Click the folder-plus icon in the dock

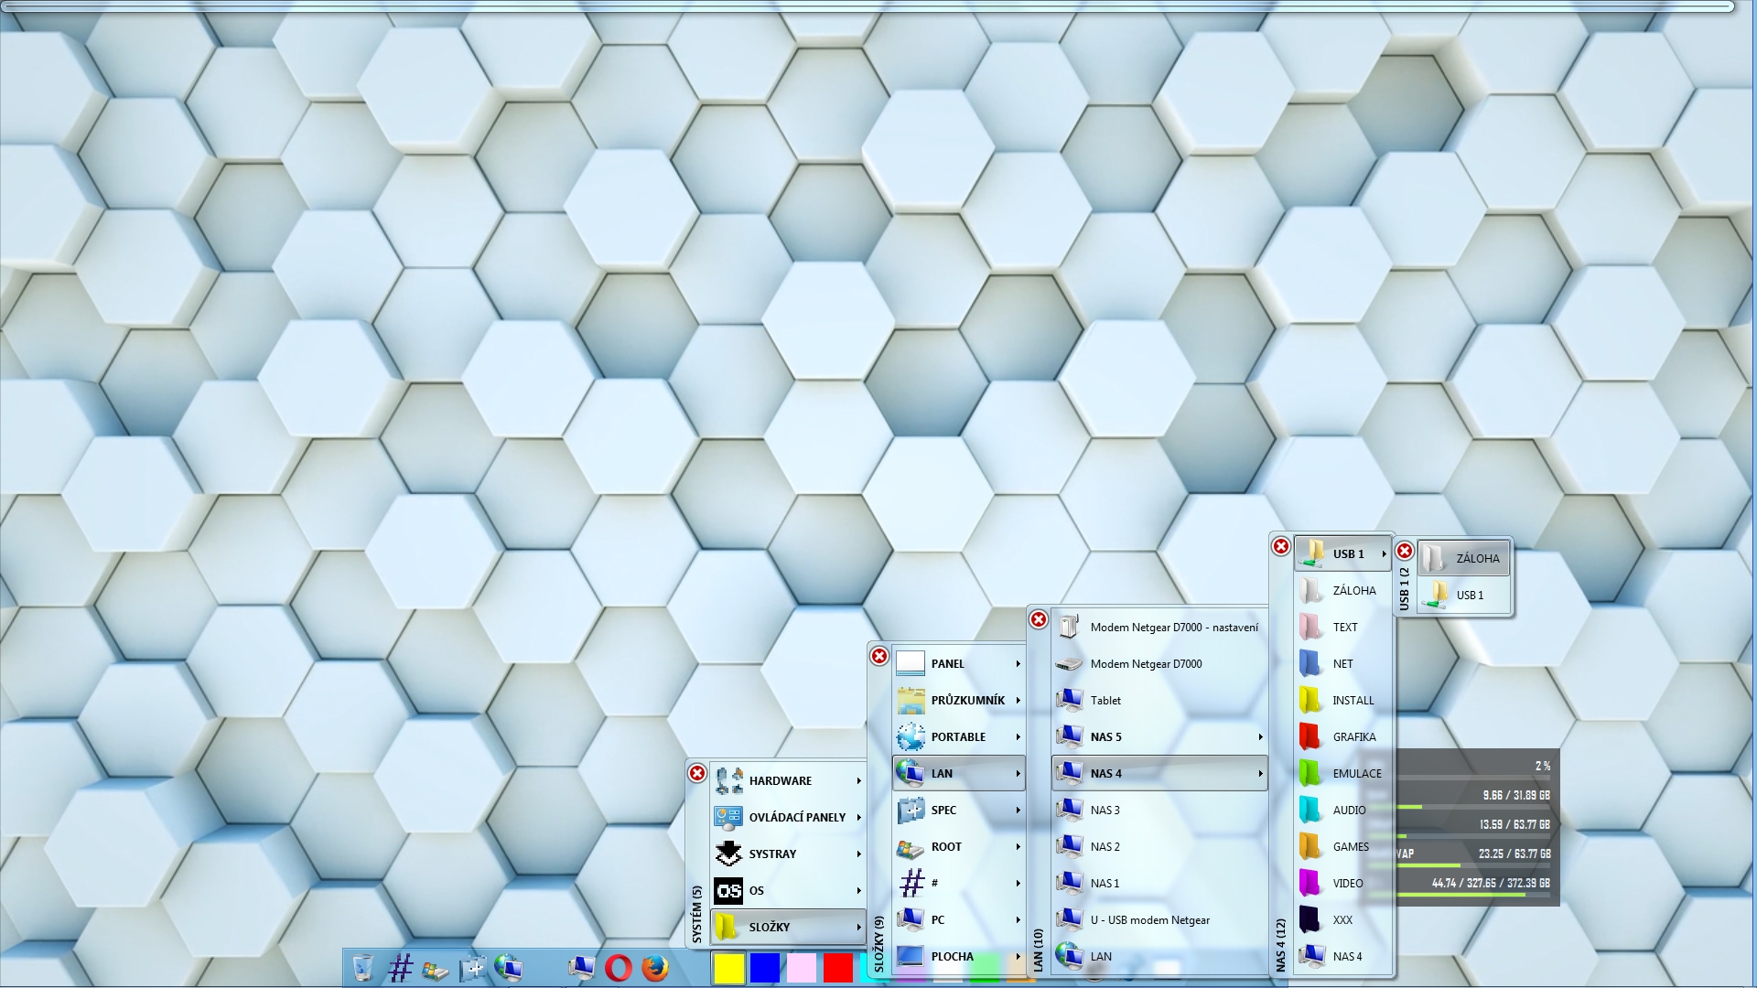472,967
